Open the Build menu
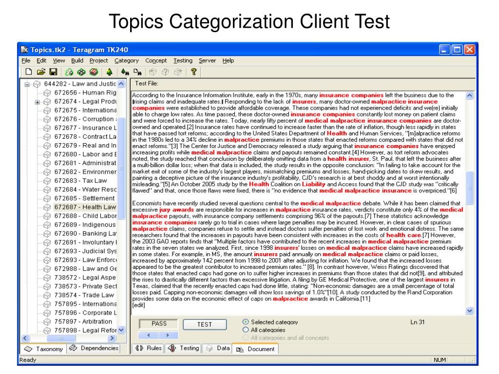Image resolution: width=499 pixels, height=374 pixels. [77, 60]
